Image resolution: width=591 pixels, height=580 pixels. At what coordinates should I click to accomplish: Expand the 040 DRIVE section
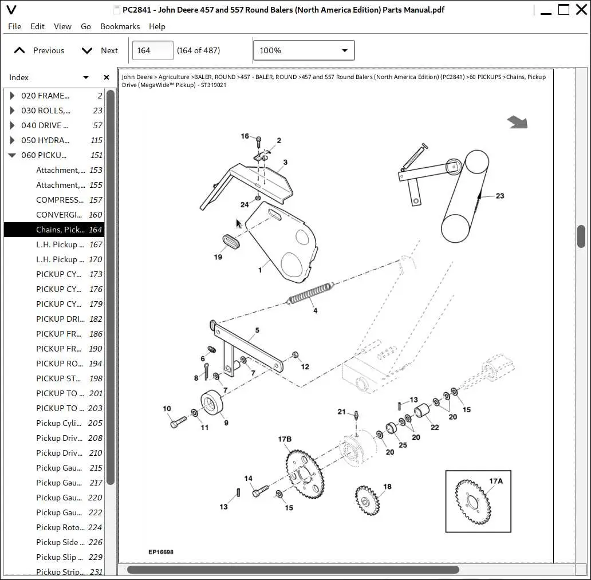tap(12, 125)
